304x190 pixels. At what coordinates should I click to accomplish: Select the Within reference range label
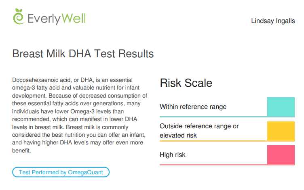coord(193,107)
